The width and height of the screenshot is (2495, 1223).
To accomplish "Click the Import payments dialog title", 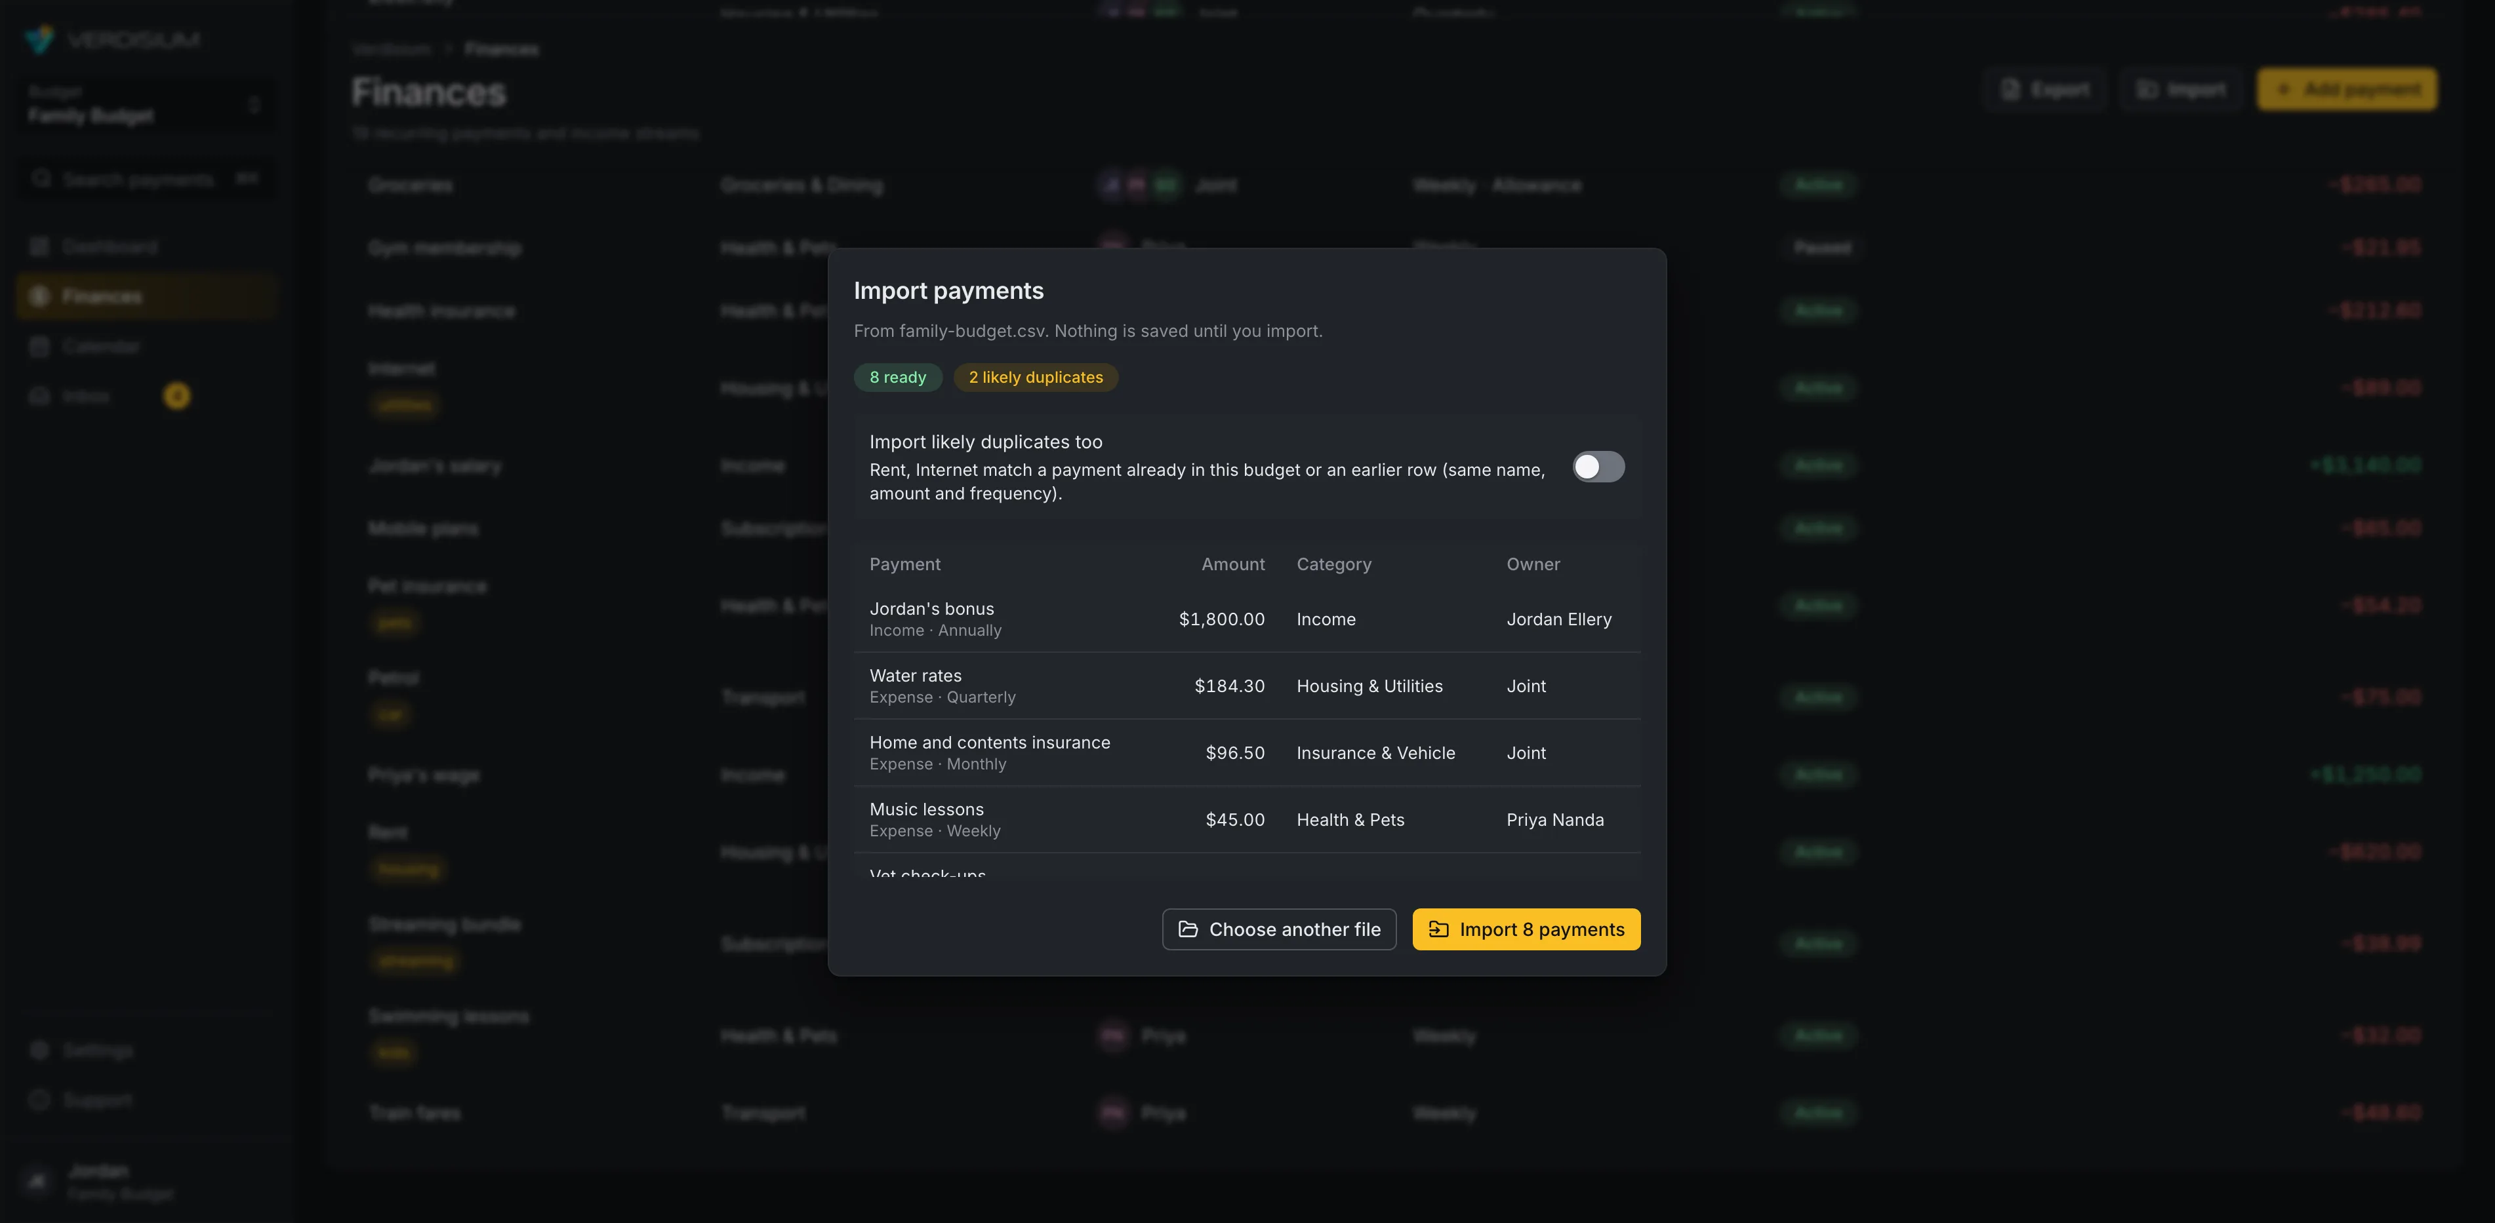I will tap(948, 290).
